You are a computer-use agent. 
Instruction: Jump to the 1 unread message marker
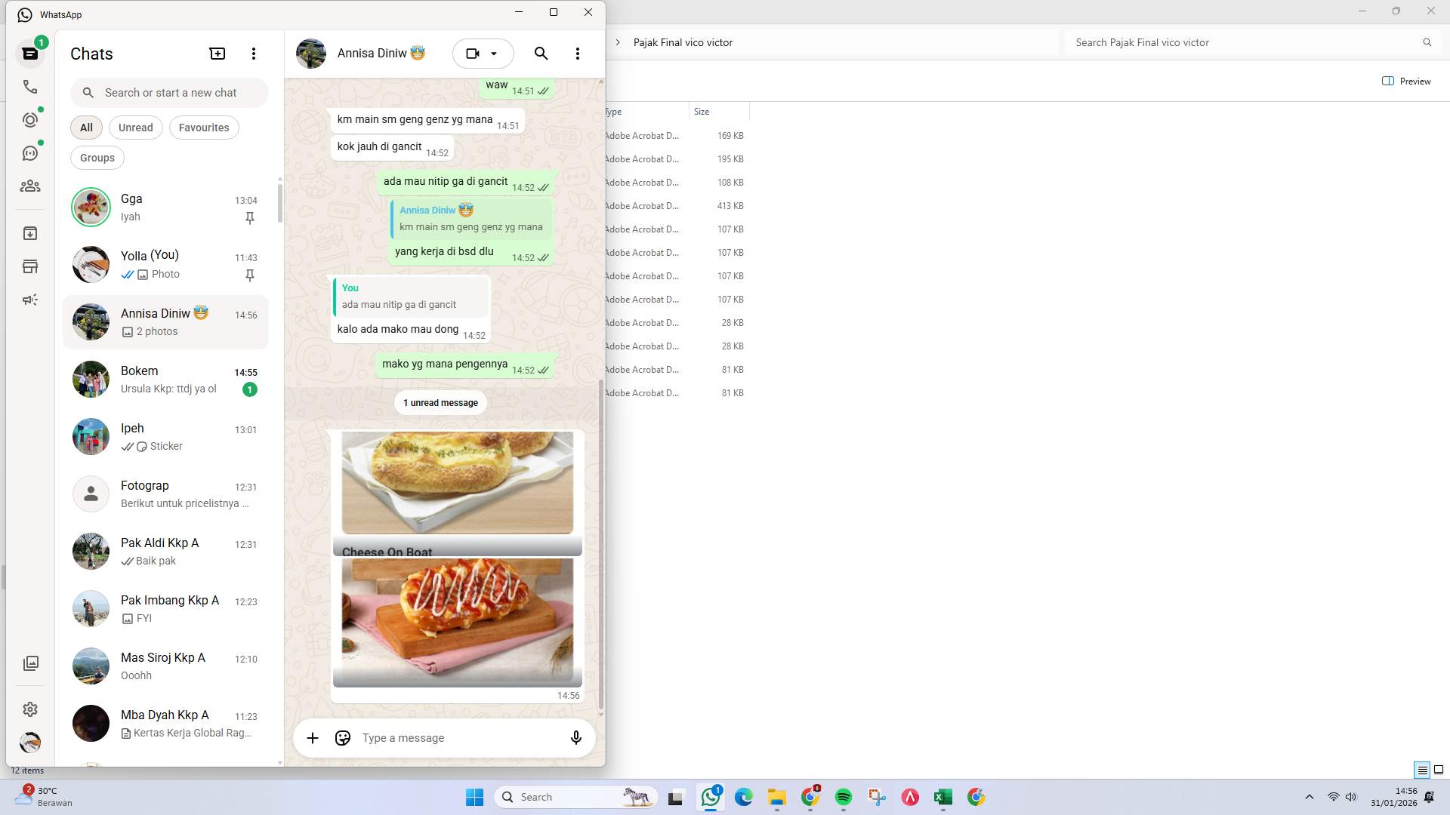tap(440, 402)
